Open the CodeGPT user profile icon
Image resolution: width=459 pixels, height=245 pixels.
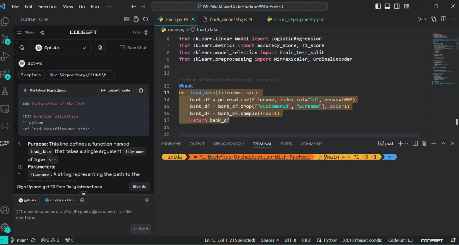pos(146,32)
